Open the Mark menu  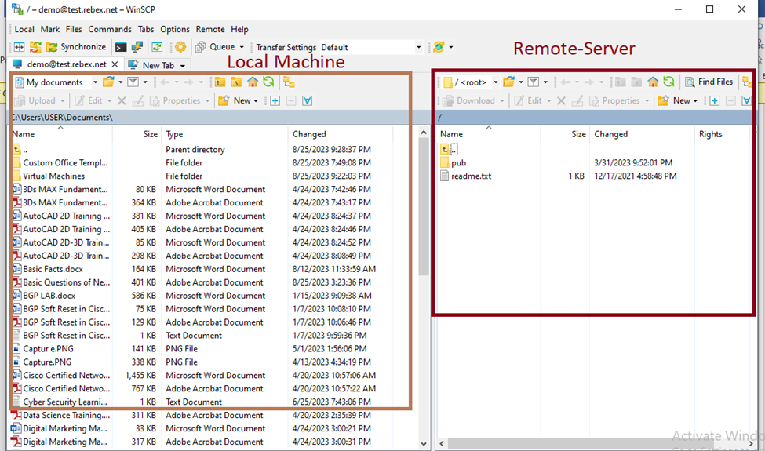[49, 29]
